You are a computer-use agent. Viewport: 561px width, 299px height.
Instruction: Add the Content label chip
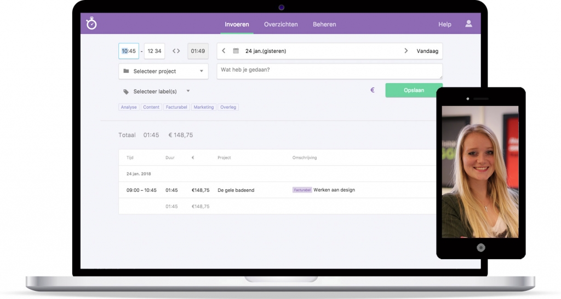tap(151, 107)
